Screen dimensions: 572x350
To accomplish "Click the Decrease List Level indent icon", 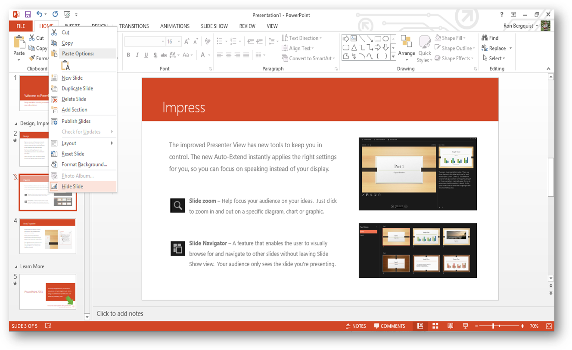I will click(x=250, y=41).
